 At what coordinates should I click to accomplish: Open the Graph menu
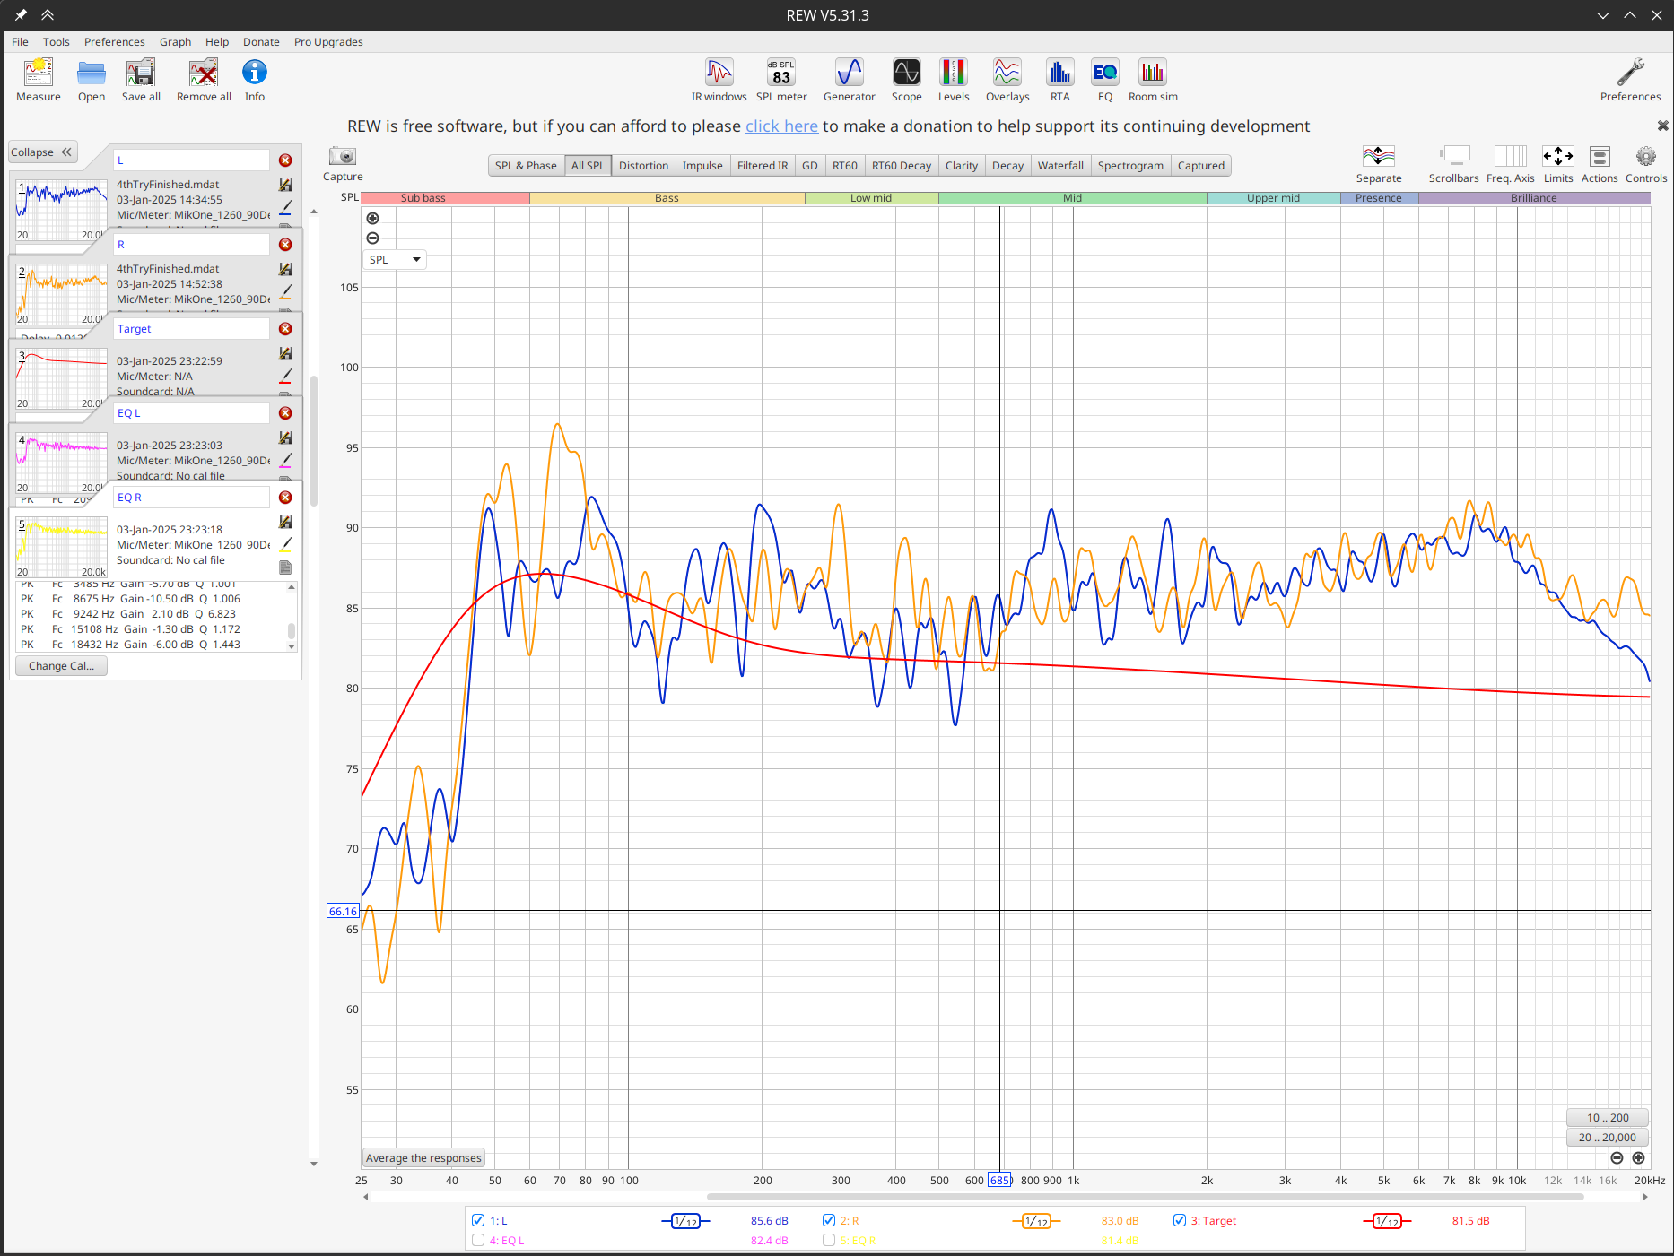175,42
